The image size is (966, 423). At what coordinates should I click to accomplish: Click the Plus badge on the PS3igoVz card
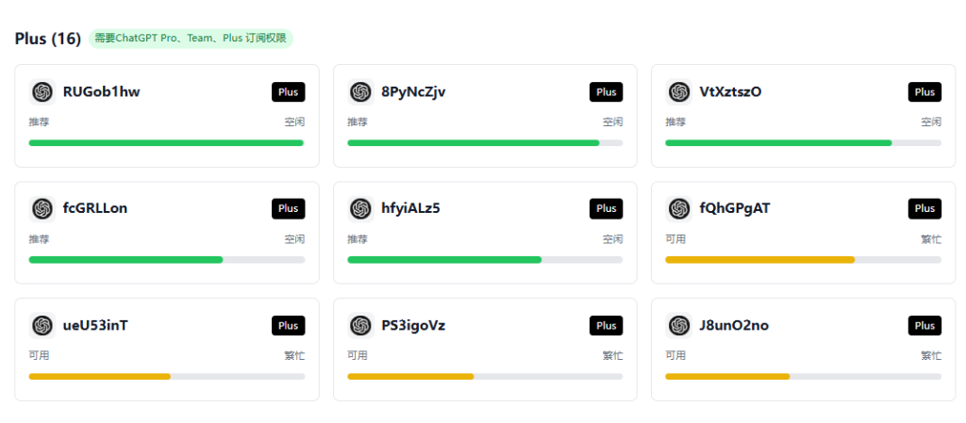coord(606,325)
